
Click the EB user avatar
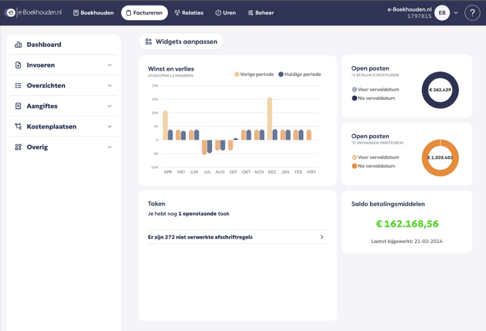point(442,13)
